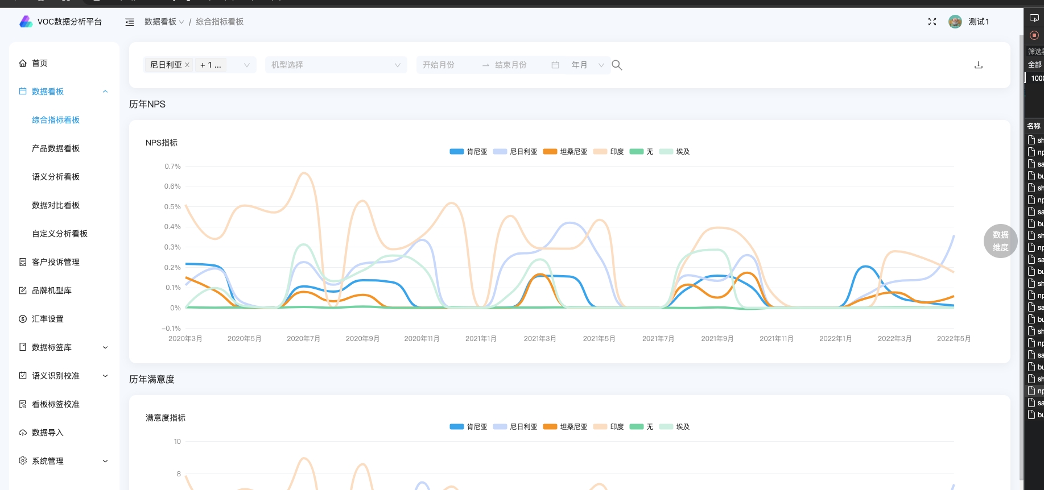The image size is (1044, 490).
Task: Select 综合指标看板 in the sidebar
Action: pos(56,120)
